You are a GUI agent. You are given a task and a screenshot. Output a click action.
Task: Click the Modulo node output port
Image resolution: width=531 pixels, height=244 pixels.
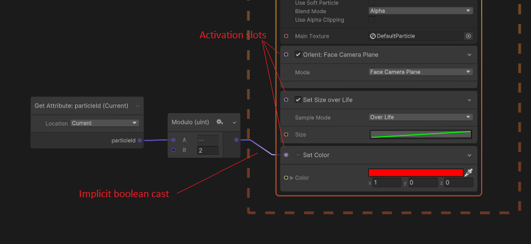click(237, 140)
